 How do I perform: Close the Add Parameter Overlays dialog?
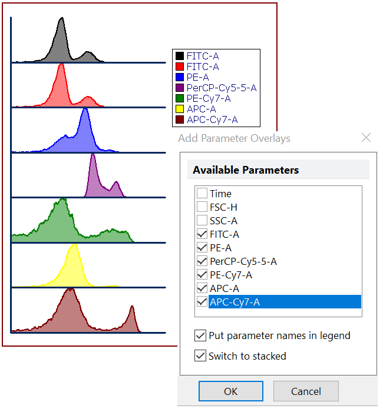point(366,138)
